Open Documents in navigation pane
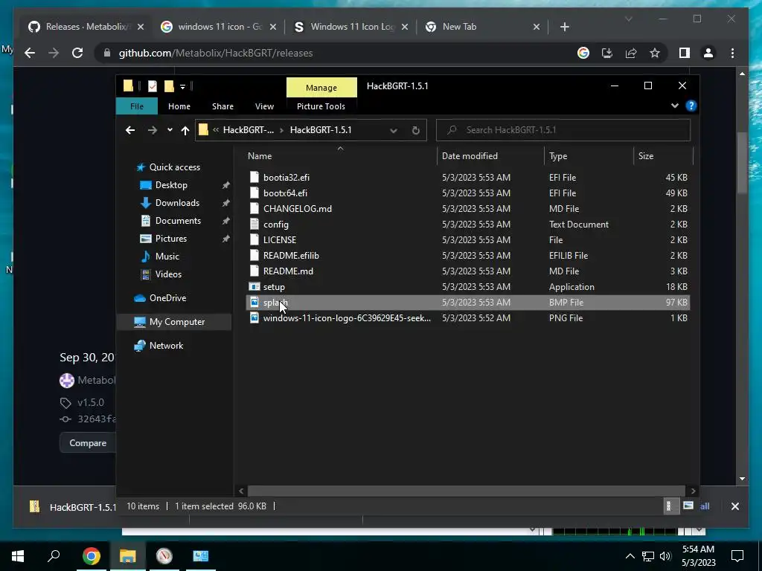 (x=178, y=221)
